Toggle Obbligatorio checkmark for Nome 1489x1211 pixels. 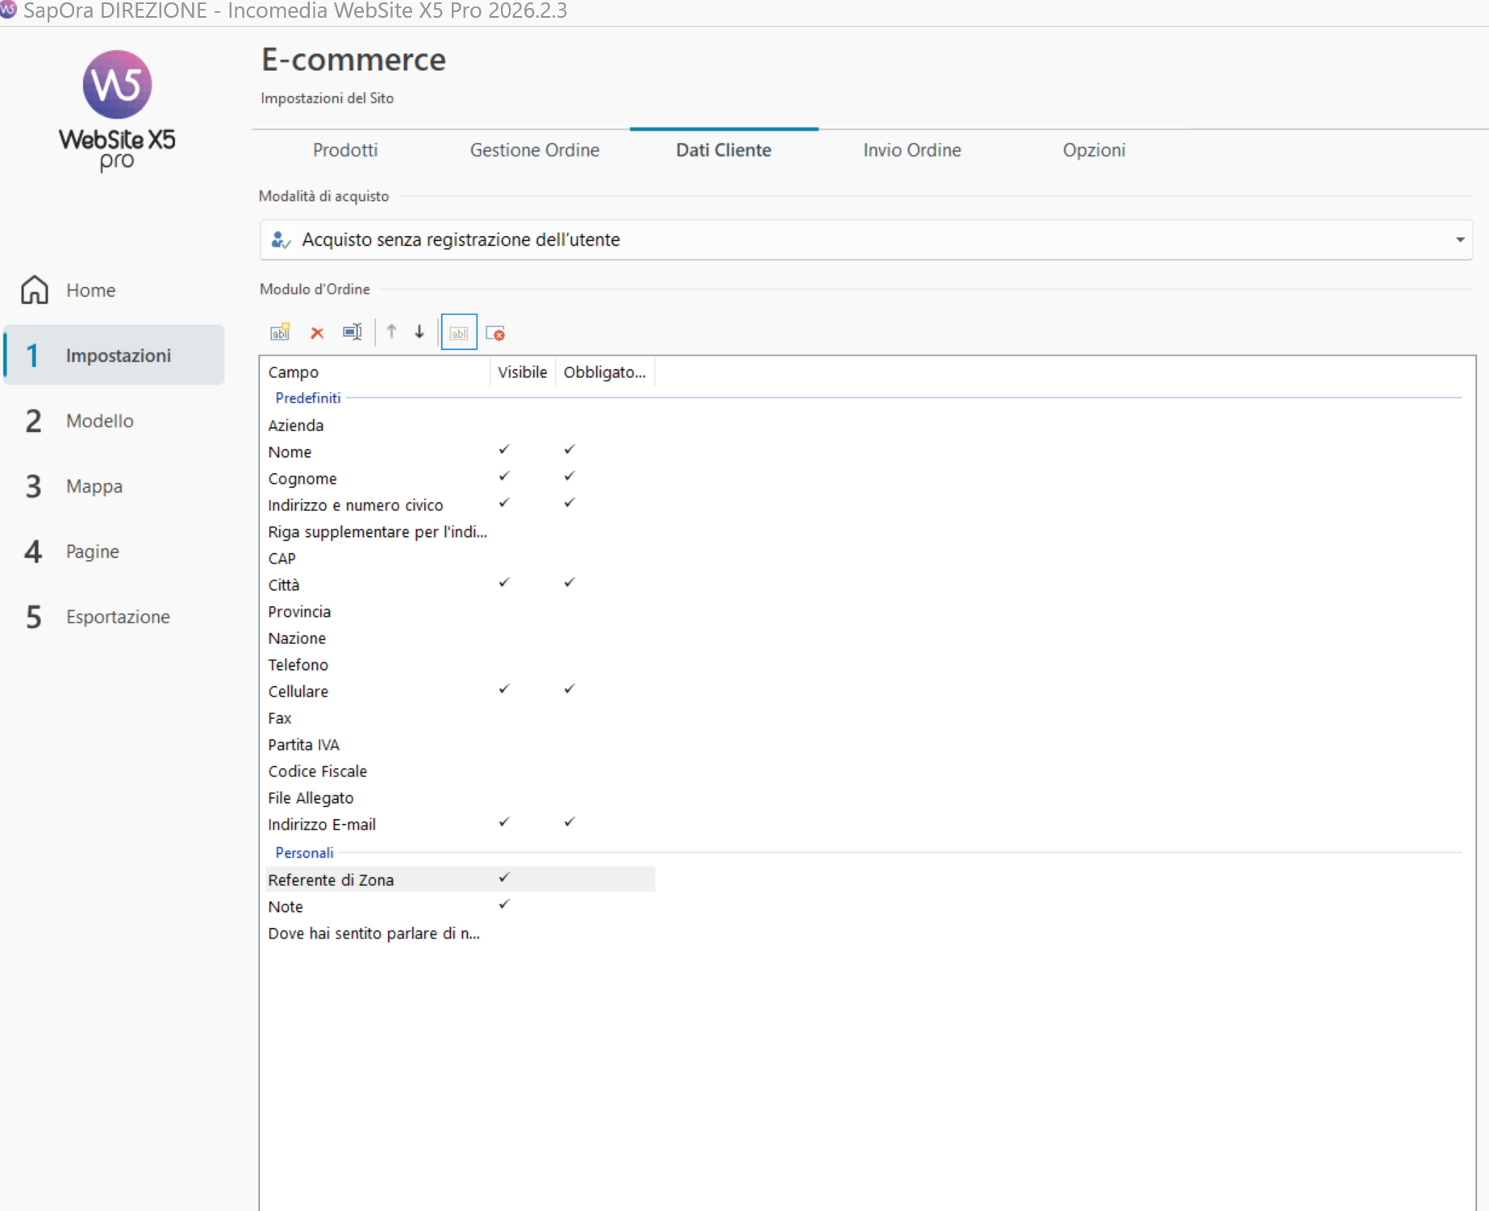pyautogui.click(x=569, y=450)
